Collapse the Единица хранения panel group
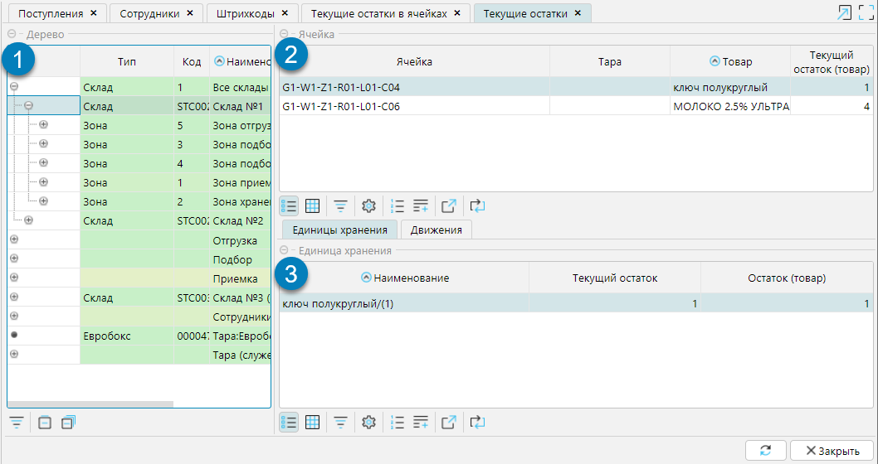 [284, 250]
